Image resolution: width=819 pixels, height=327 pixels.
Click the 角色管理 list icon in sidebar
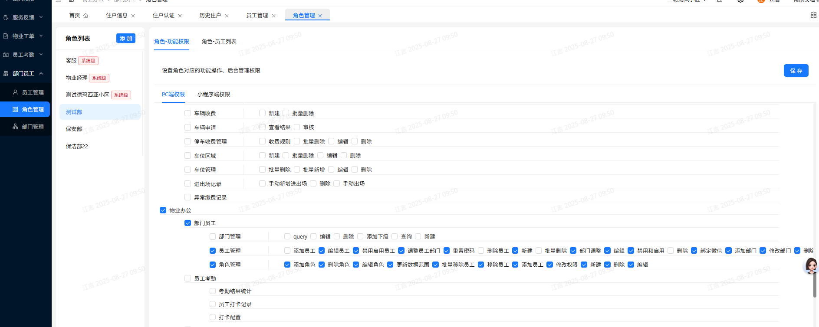tap(15, 109)
